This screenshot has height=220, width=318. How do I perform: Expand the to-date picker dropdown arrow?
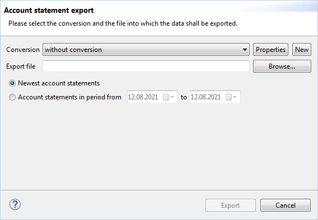point(235,97)
